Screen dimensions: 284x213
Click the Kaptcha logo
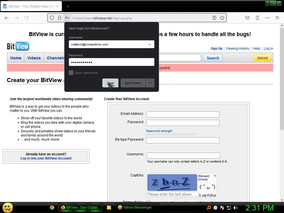[x=207, y=195]
